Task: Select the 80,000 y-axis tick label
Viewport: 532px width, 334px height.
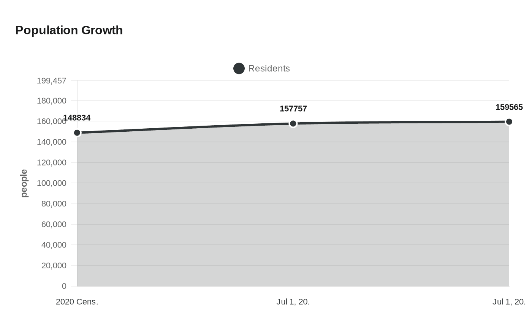Action: (x=54, y=204)
